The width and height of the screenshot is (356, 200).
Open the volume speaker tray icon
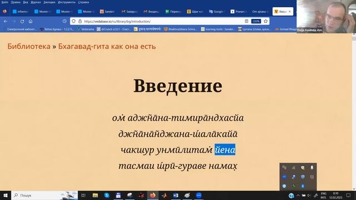coord(309,196)
